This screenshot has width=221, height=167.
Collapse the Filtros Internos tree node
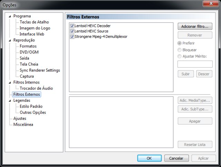click(10, 82)
